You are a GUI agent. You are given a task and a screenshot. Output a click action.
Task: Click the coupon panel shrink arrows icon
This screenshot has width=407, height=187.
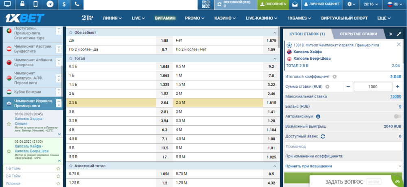click(399, 34)
